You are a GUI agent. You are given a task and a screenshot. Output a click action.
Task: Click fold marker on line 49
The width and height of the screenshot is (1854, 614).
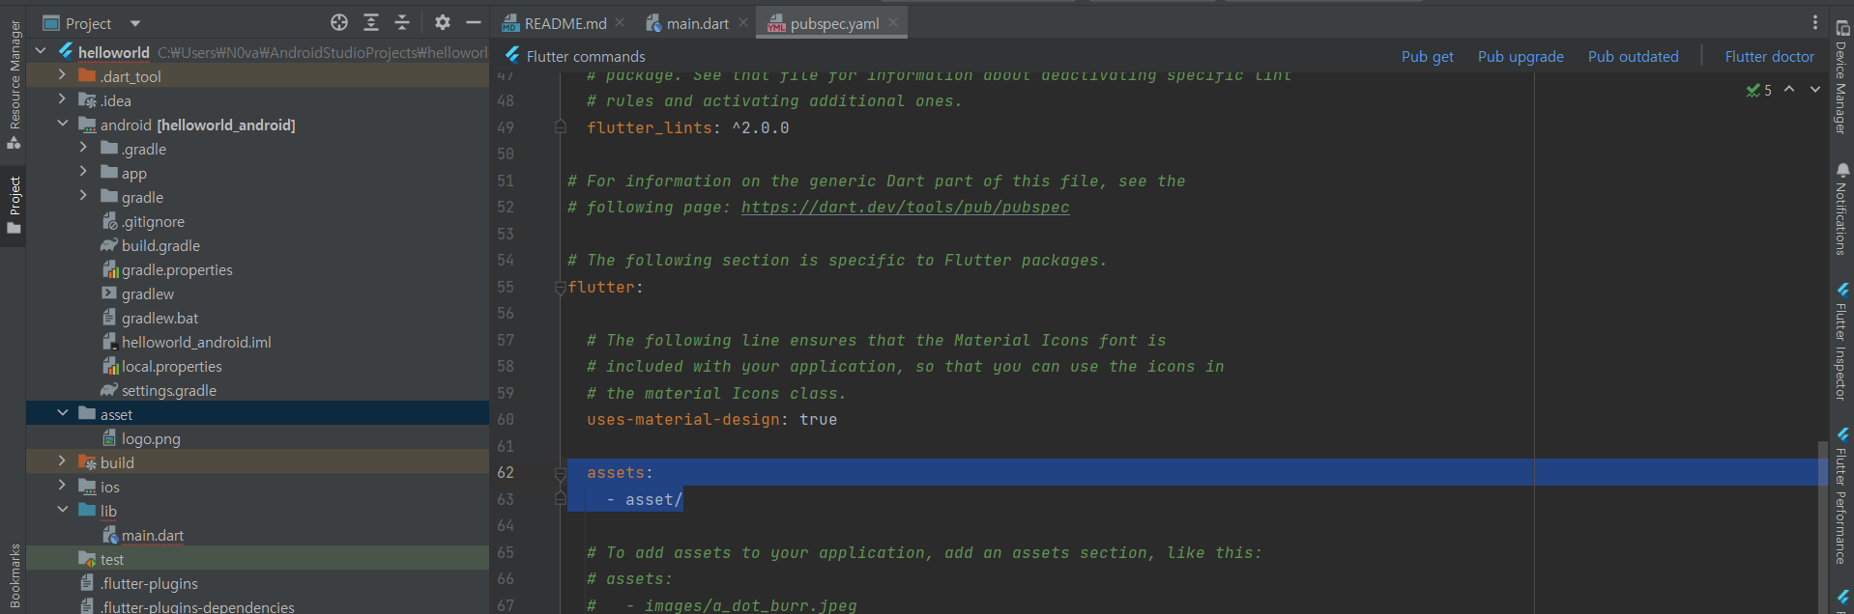click(x=560, y=126)
